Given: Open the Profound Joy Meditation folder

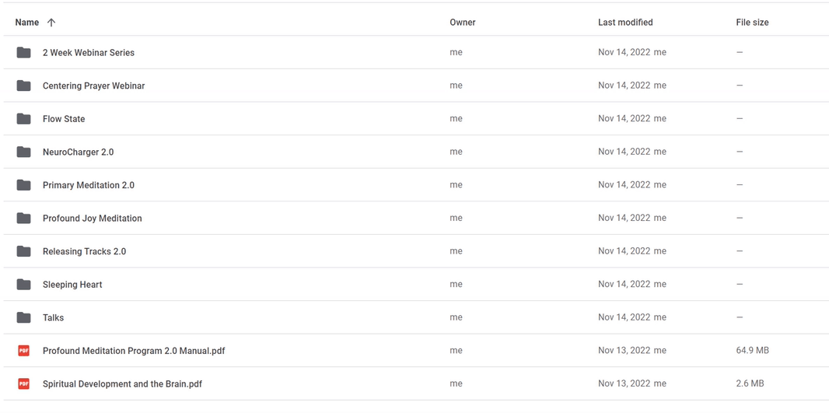Looking at the screenshot, I should pos(92,219).
